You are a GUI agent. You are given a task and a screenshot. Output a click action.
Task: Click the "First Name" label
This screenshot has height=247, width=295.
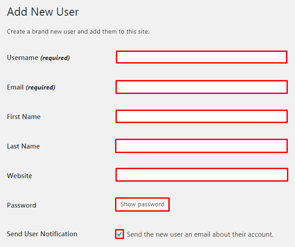24,117
